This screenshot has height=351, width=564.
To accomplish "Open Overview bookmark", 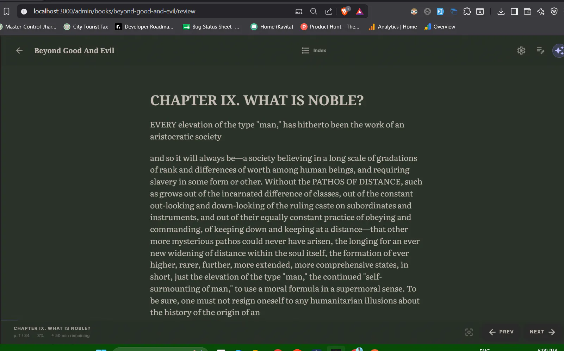I will coord(440,27).
